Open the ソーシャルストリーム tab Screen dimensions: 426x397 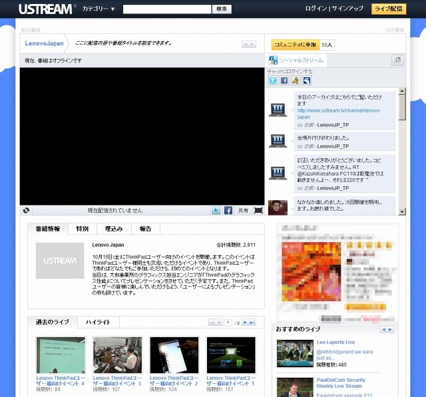pos(296,61)
